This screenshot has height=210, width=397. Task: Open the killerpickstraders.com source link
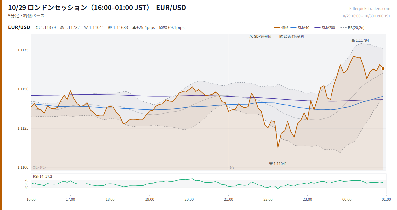(370, 9)
